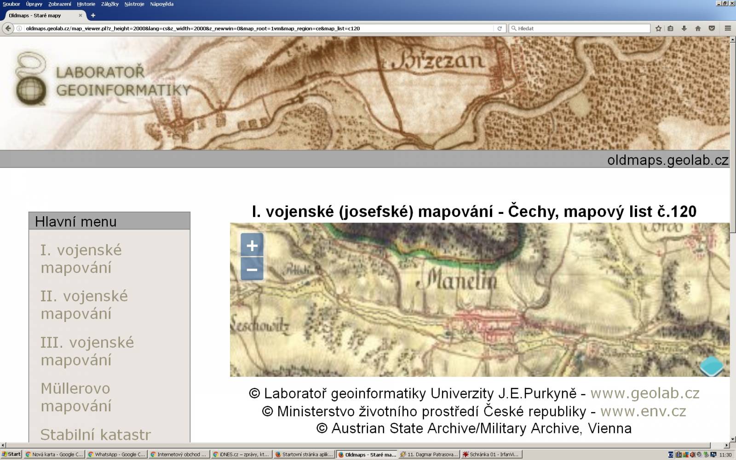Open II. vojenské mapování menu link
This screenshot has height=460, width=736.
84,305
